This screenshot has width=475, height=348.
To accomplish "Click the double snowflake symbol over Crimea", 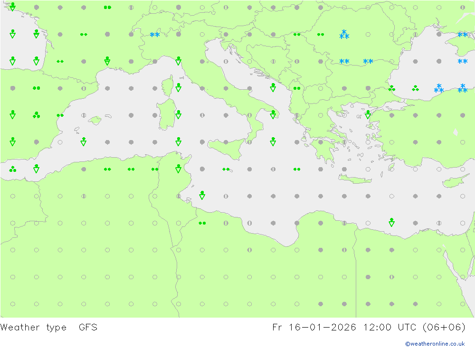I will pos(463,35).
